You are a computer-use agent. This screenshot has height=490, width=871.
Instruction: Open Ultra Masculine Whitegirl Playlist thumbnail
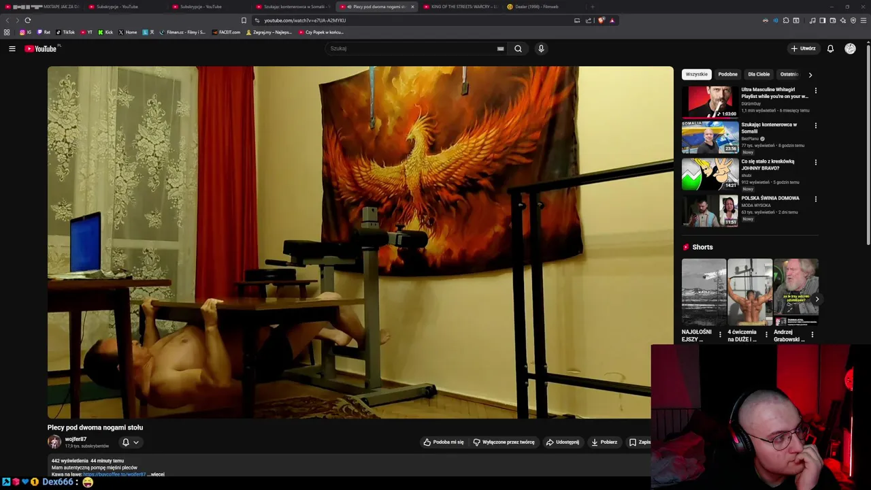click(x=710, y=102)
